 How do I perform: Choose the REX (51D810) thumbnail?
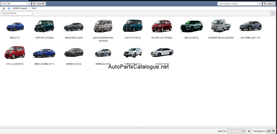tap(191, 26)
